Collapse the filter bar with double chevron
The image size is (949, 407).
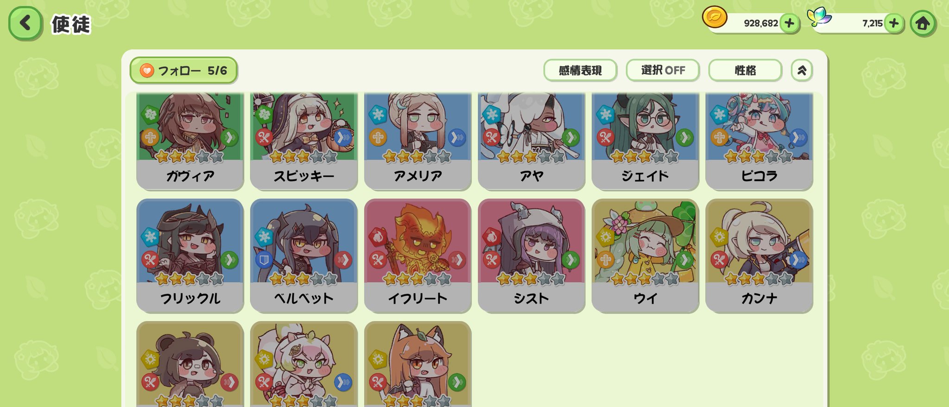pos(802,70)
